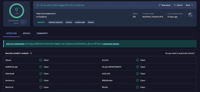Switch to the COMMUNITY tab
Image resolution: width=200 pixels, height=92 pixels.
coord(42,33)
